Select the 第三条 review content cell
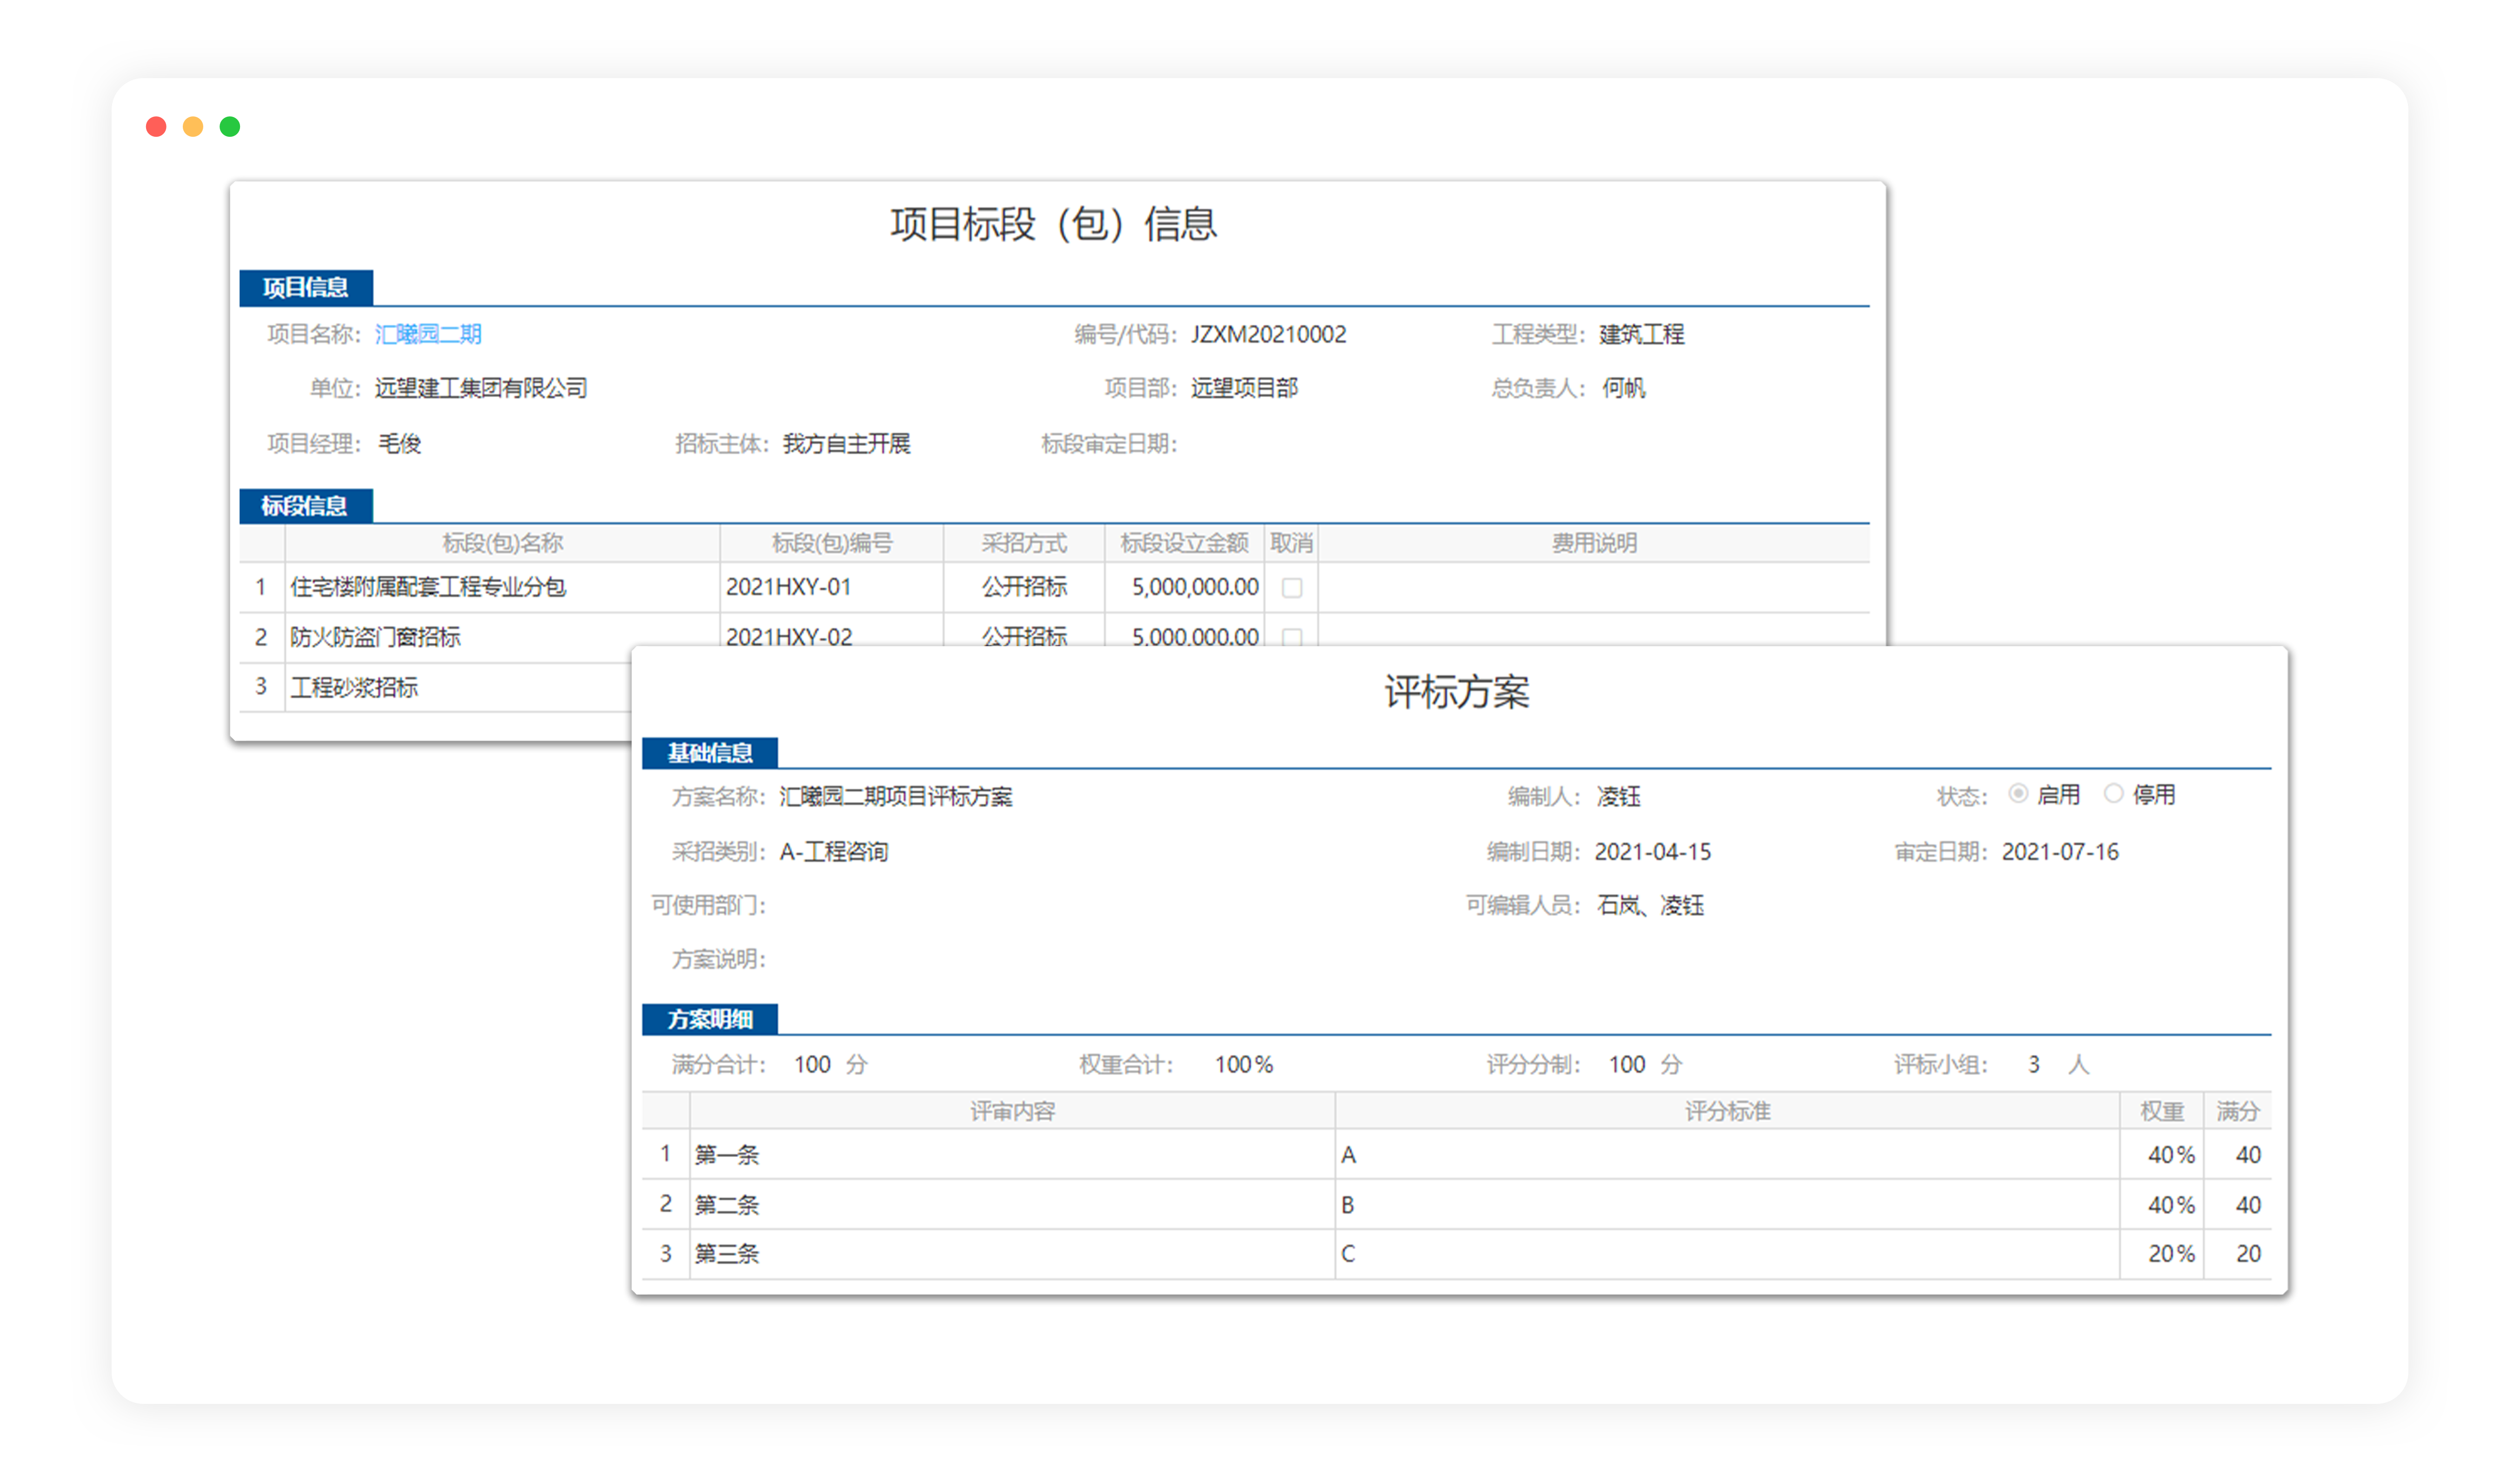This screenshot has height=1482, width=2520. click(x=1013, y=1254)
